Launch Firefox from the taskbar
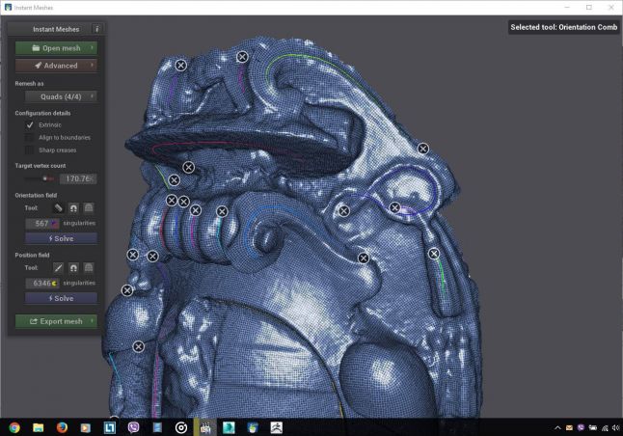 pyautogui.click(x=62, y=426)
